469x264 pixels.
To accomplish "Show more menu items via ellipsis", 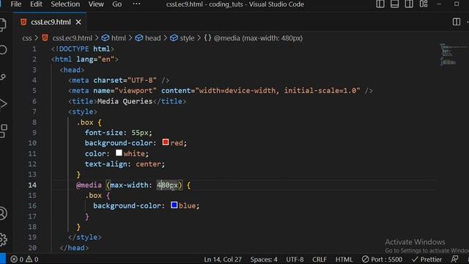I will pyautogui.click(x=136, y=4).
